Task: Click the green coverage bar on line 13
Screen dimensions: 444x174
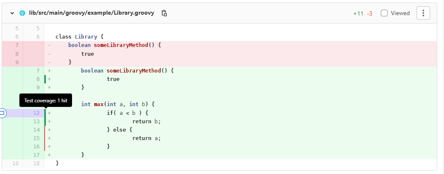Action: pyautogui.click(x=45, y=122)
